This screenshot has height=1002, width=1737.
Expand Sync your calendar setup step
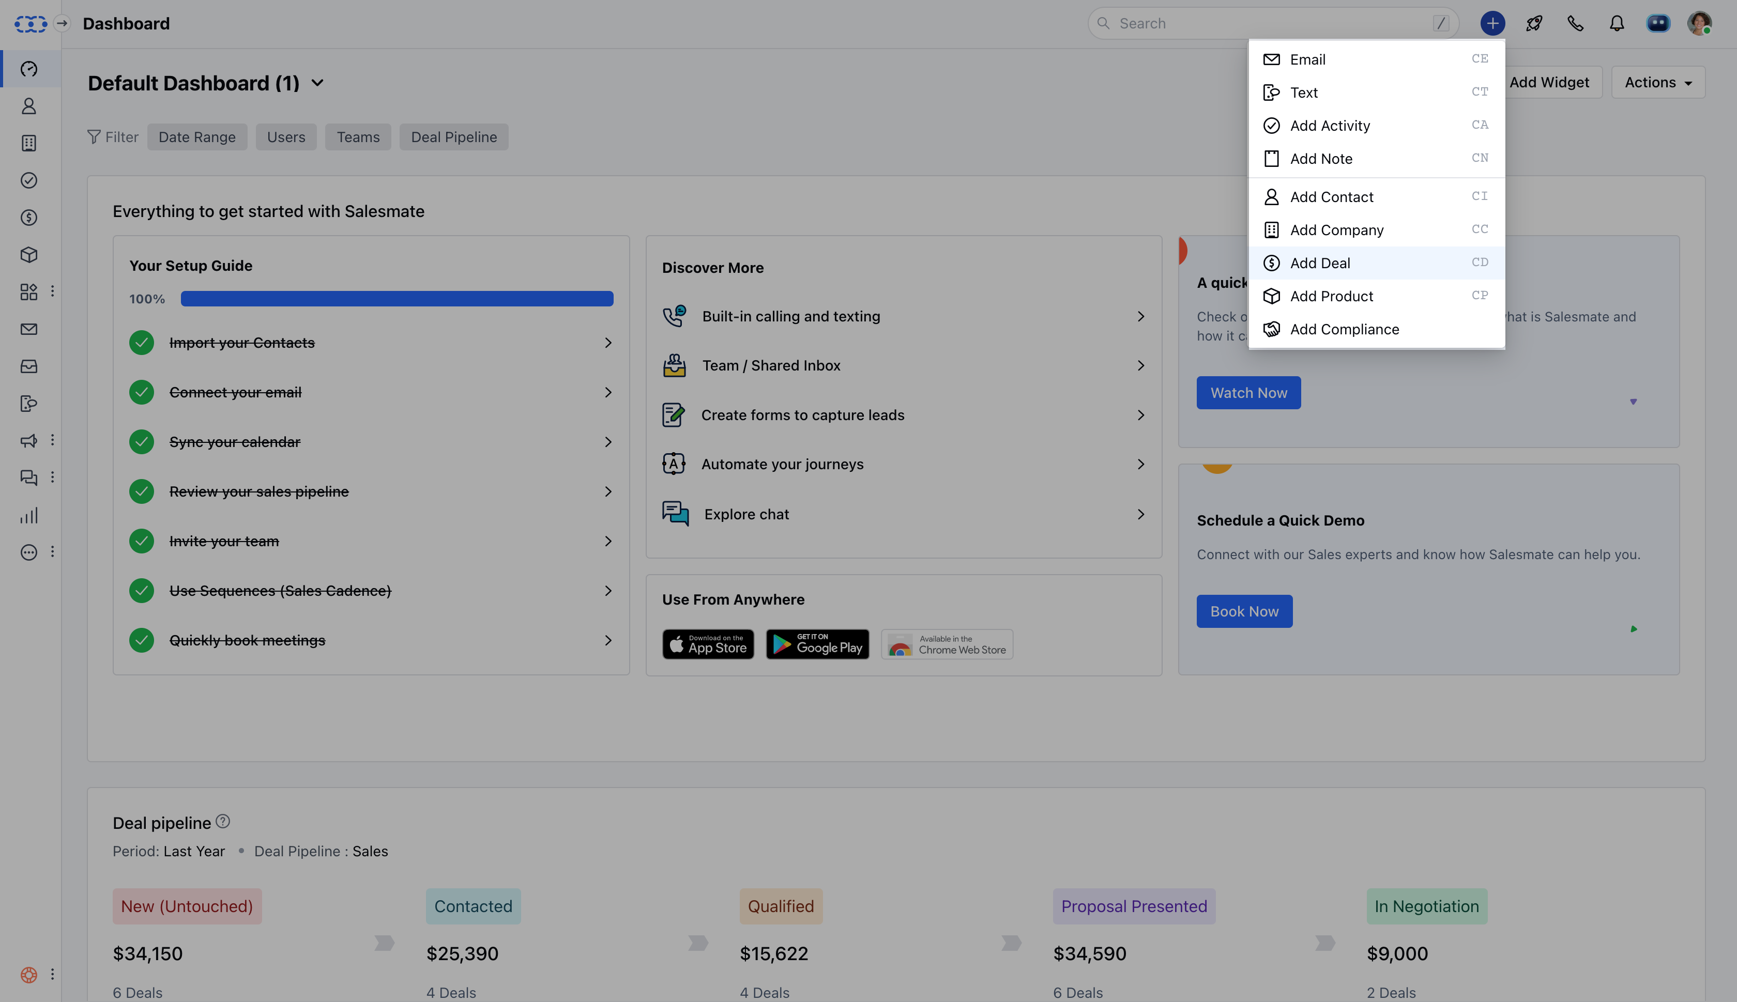pyautogui.click(x=371, y=442)
